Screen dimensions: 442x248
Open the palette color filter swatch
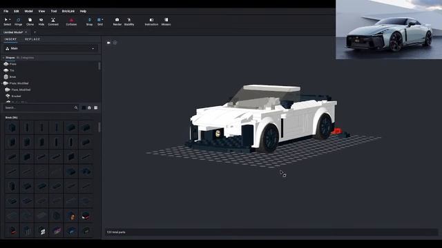[x=84, y=107]
